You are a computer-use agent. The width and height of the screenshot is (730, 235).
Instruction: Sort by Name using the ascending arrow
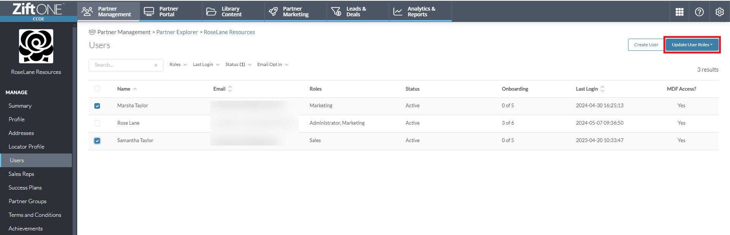point(135,89)
